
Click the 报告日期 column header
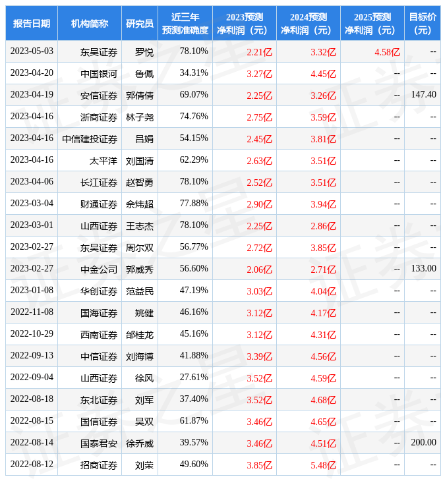pos(32,23)
